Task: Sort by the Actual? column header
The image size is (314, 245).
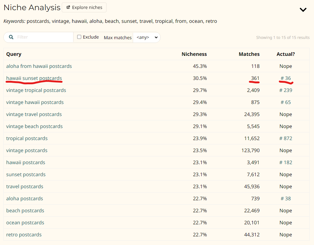Action: 286,54
